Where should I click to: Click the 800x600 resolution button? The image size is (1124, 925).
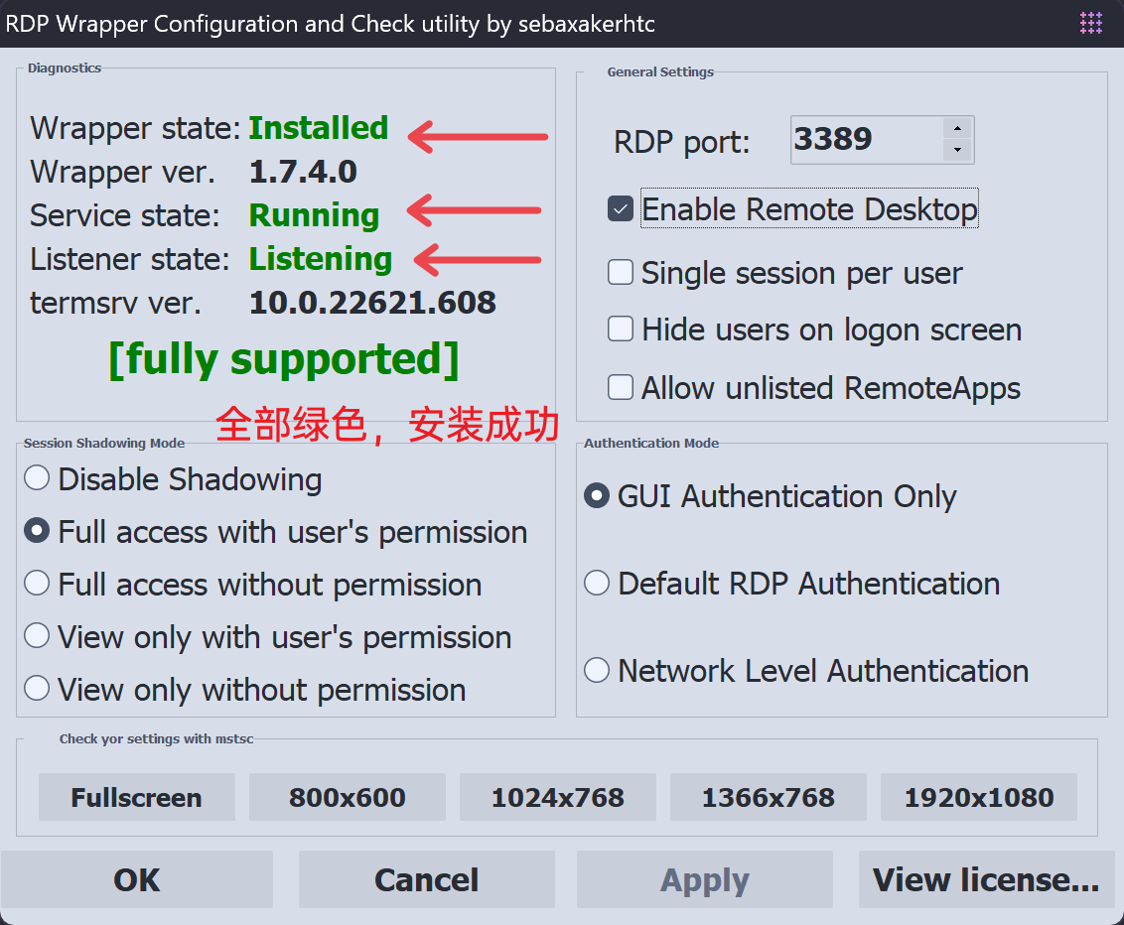coord(348,798)
